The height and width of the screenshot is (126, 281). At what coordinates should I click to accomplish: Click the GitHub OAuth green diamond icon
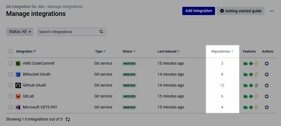point(251,85)
